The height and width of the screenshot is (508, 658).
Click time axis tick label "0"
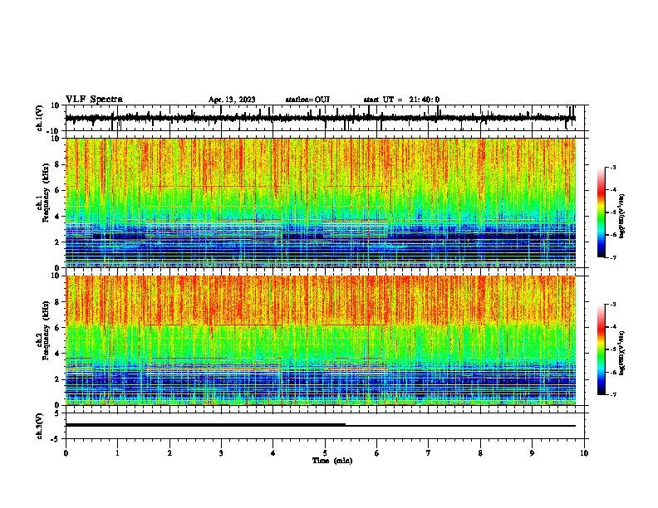click(66, 453)
